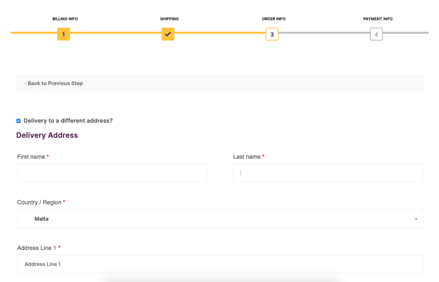Focus the First name input field
The image size is (439, 282).
click(x=112, y=173)
